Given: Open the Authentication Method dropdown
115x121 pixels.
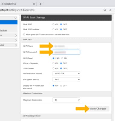Looking at the screenshot, I should pyautogui.click(x=66, y=74).
